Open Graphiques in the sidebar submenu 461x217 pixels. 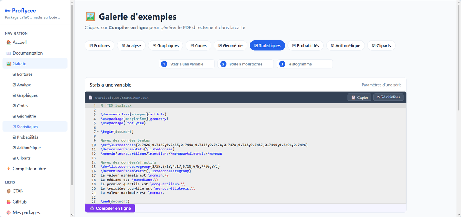click(x=35, y=95)
